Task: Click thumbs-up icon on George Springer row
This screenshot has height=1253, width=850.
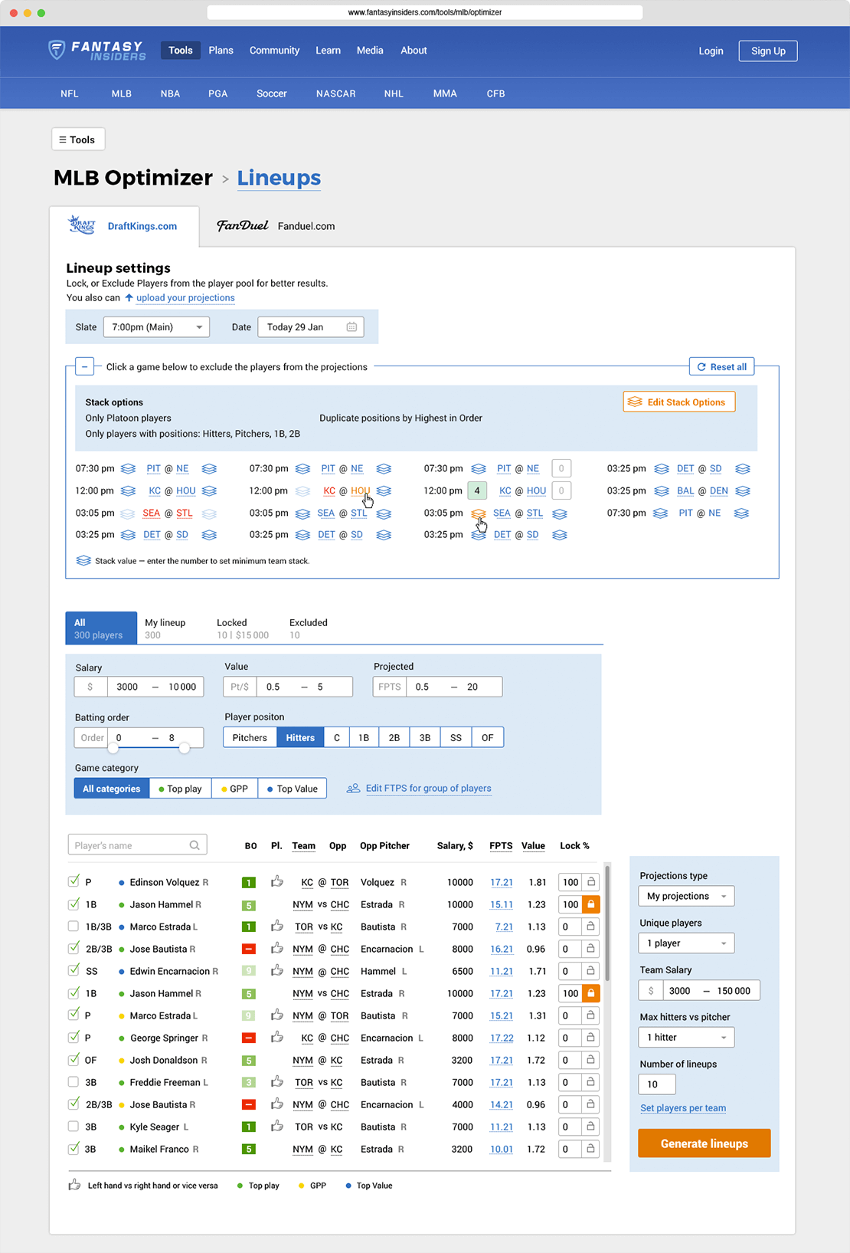Action: coord(277,1037)
